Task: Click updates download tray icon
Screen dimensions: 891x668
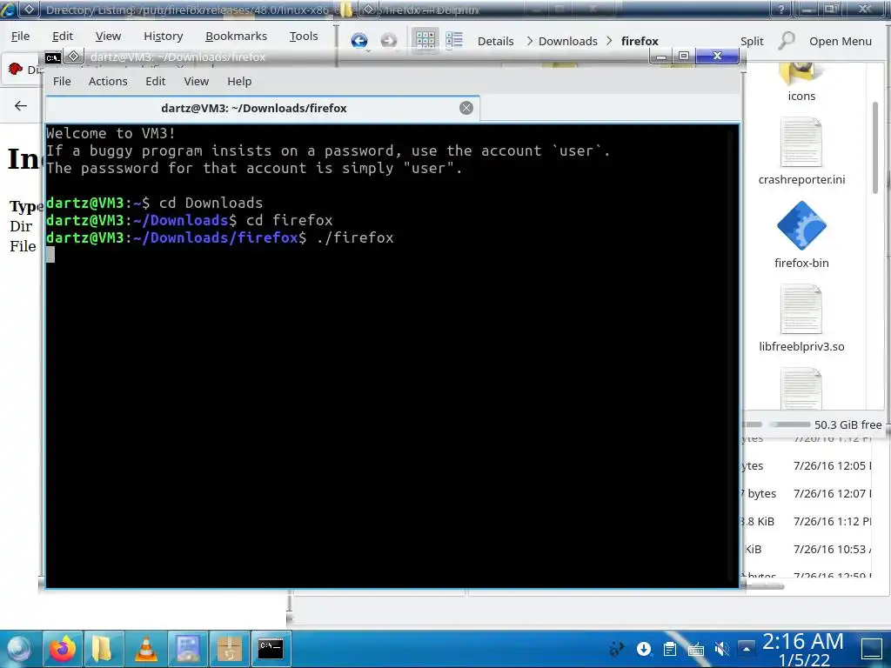Action: click(x=643, y=648)
